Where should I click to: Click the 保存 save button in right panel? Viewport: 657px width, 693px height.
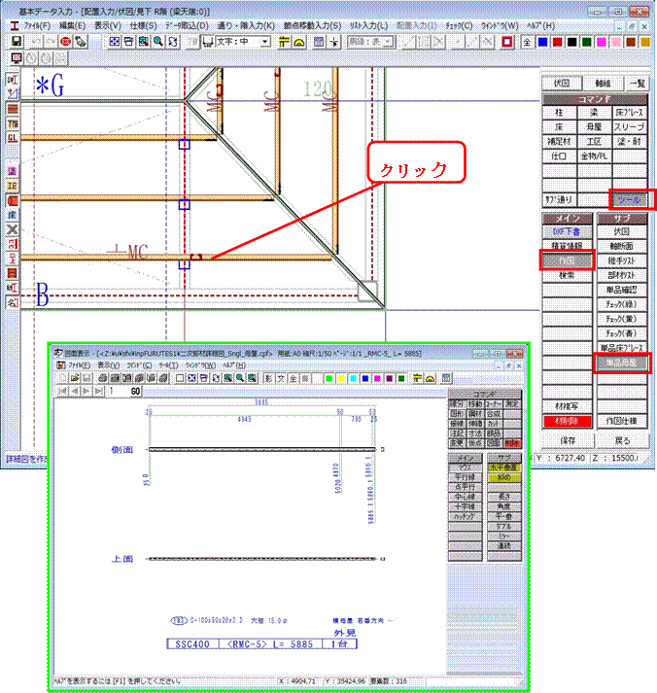tap(568, 440)
